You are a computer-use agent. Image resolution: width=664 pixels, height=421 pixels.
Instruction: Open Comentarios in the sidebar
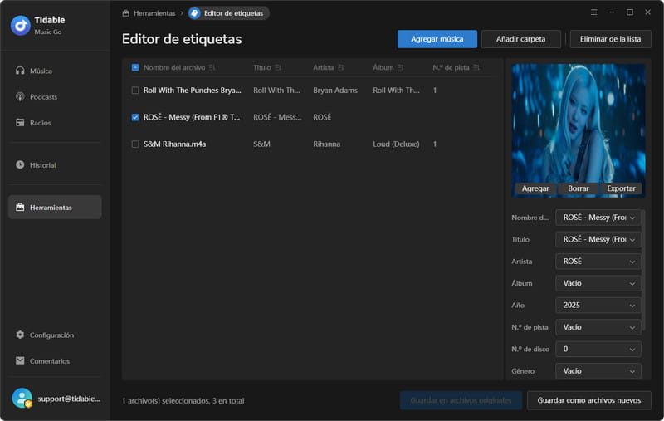55,360
